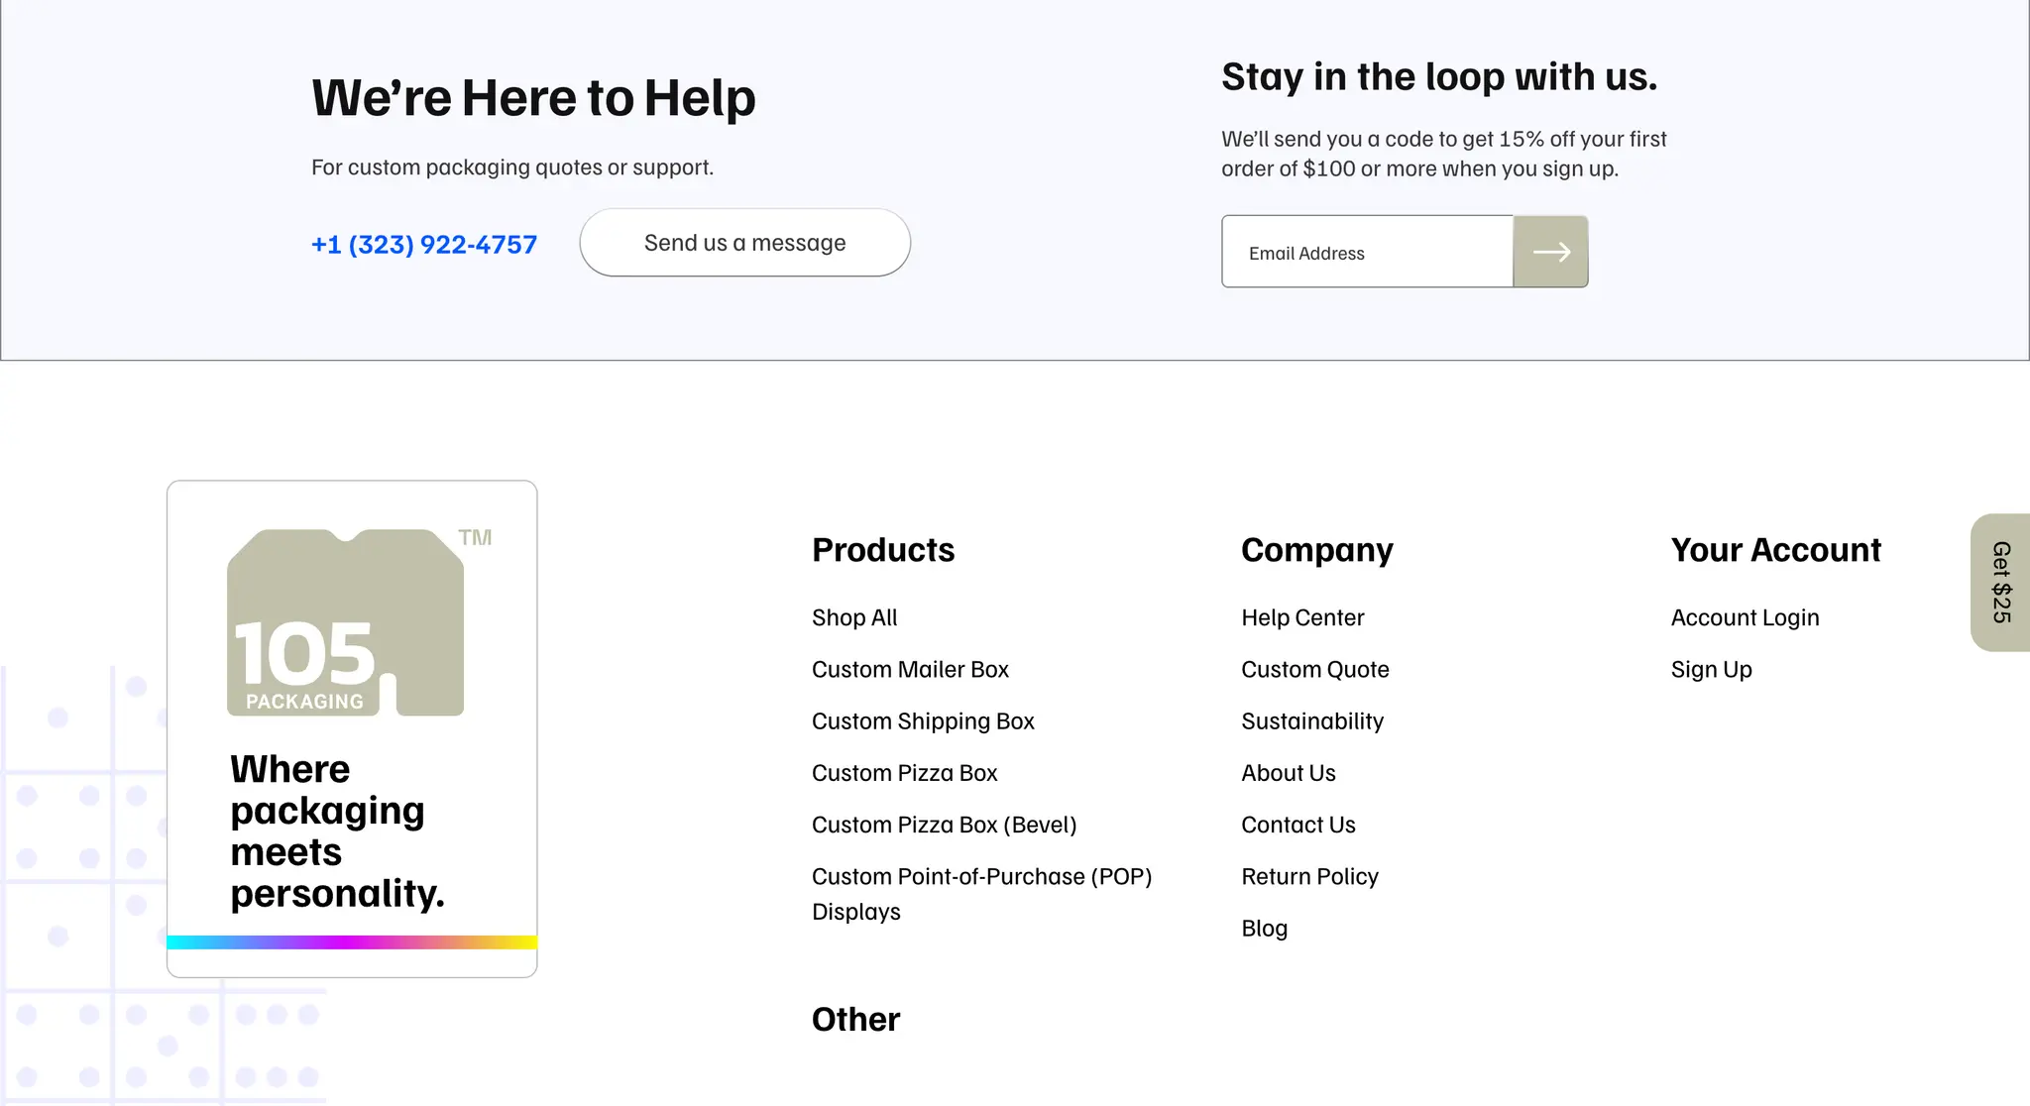Click 'Where packaging meets personality.' tagline

click(x=337, y=830)
